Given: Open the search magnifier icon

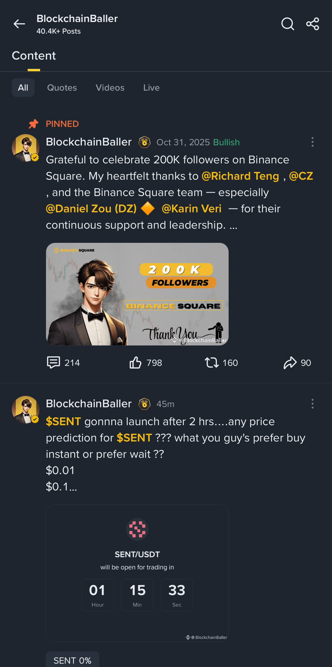Looking at the screenshot, I should (287, 24).
